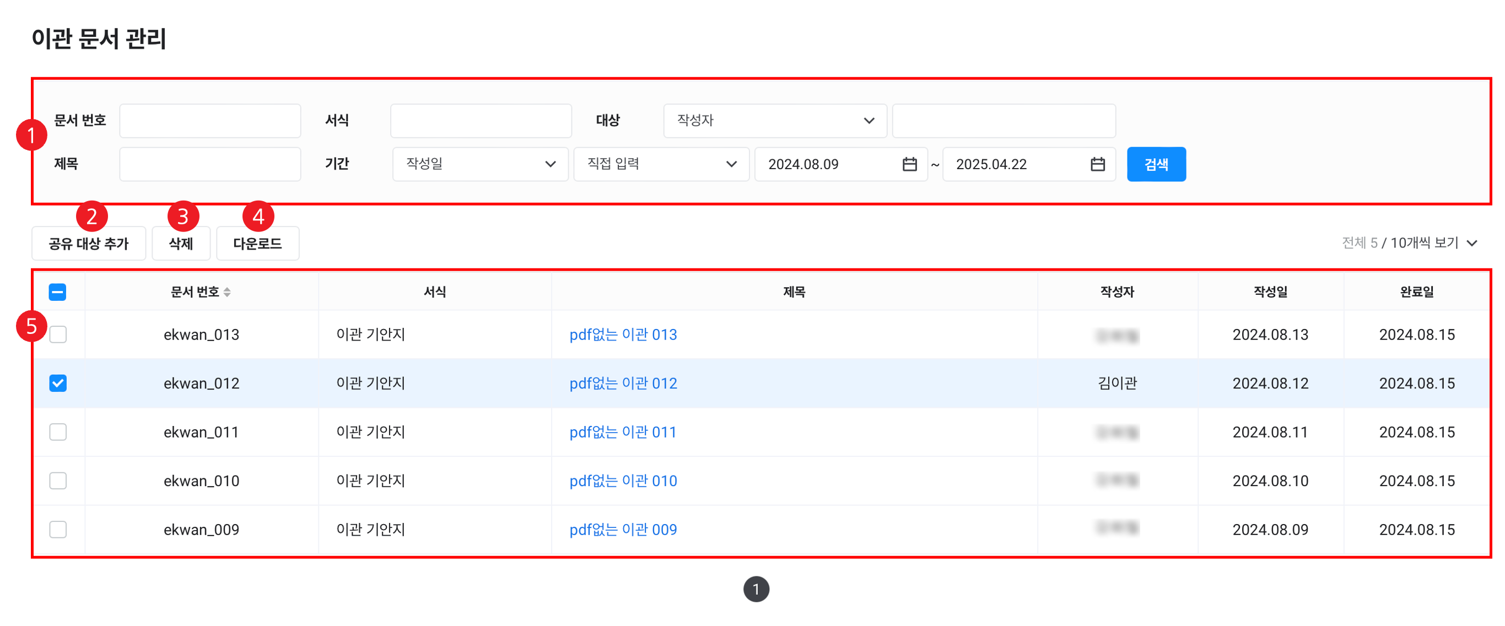Screen dimensions: 1505x626
Task: Click the 검색 search button
Action: click(x=1156, y=164)
